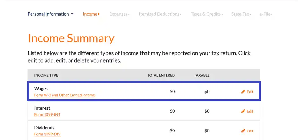Click the pencil icon in the Wages row

pyautogui.click(x=243, y=92)
